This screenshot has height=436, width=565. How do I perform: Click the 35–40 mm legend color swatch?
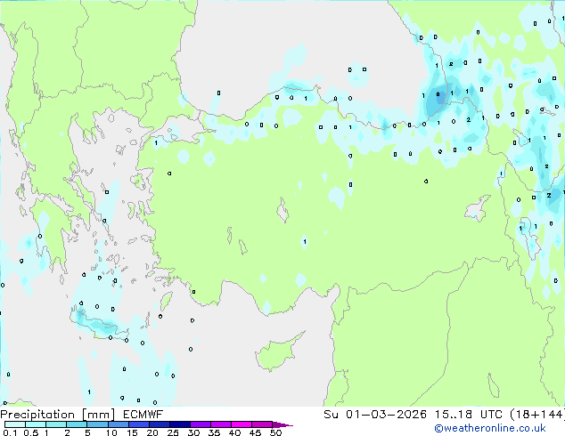(x=220, y=424)
